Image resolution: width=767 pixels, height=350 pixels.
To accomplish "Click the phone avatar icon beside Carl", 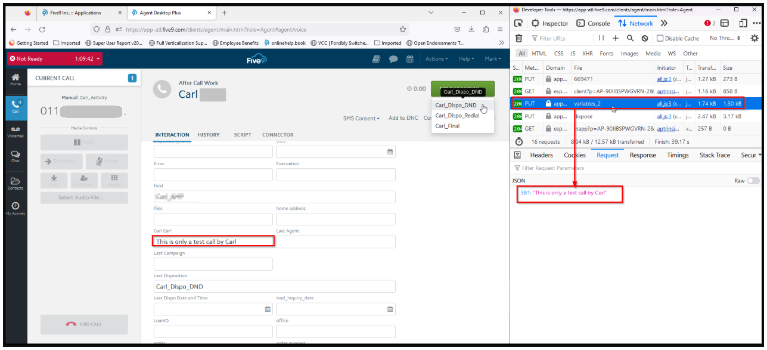I will pyautogui.click(x=162, y=89).
